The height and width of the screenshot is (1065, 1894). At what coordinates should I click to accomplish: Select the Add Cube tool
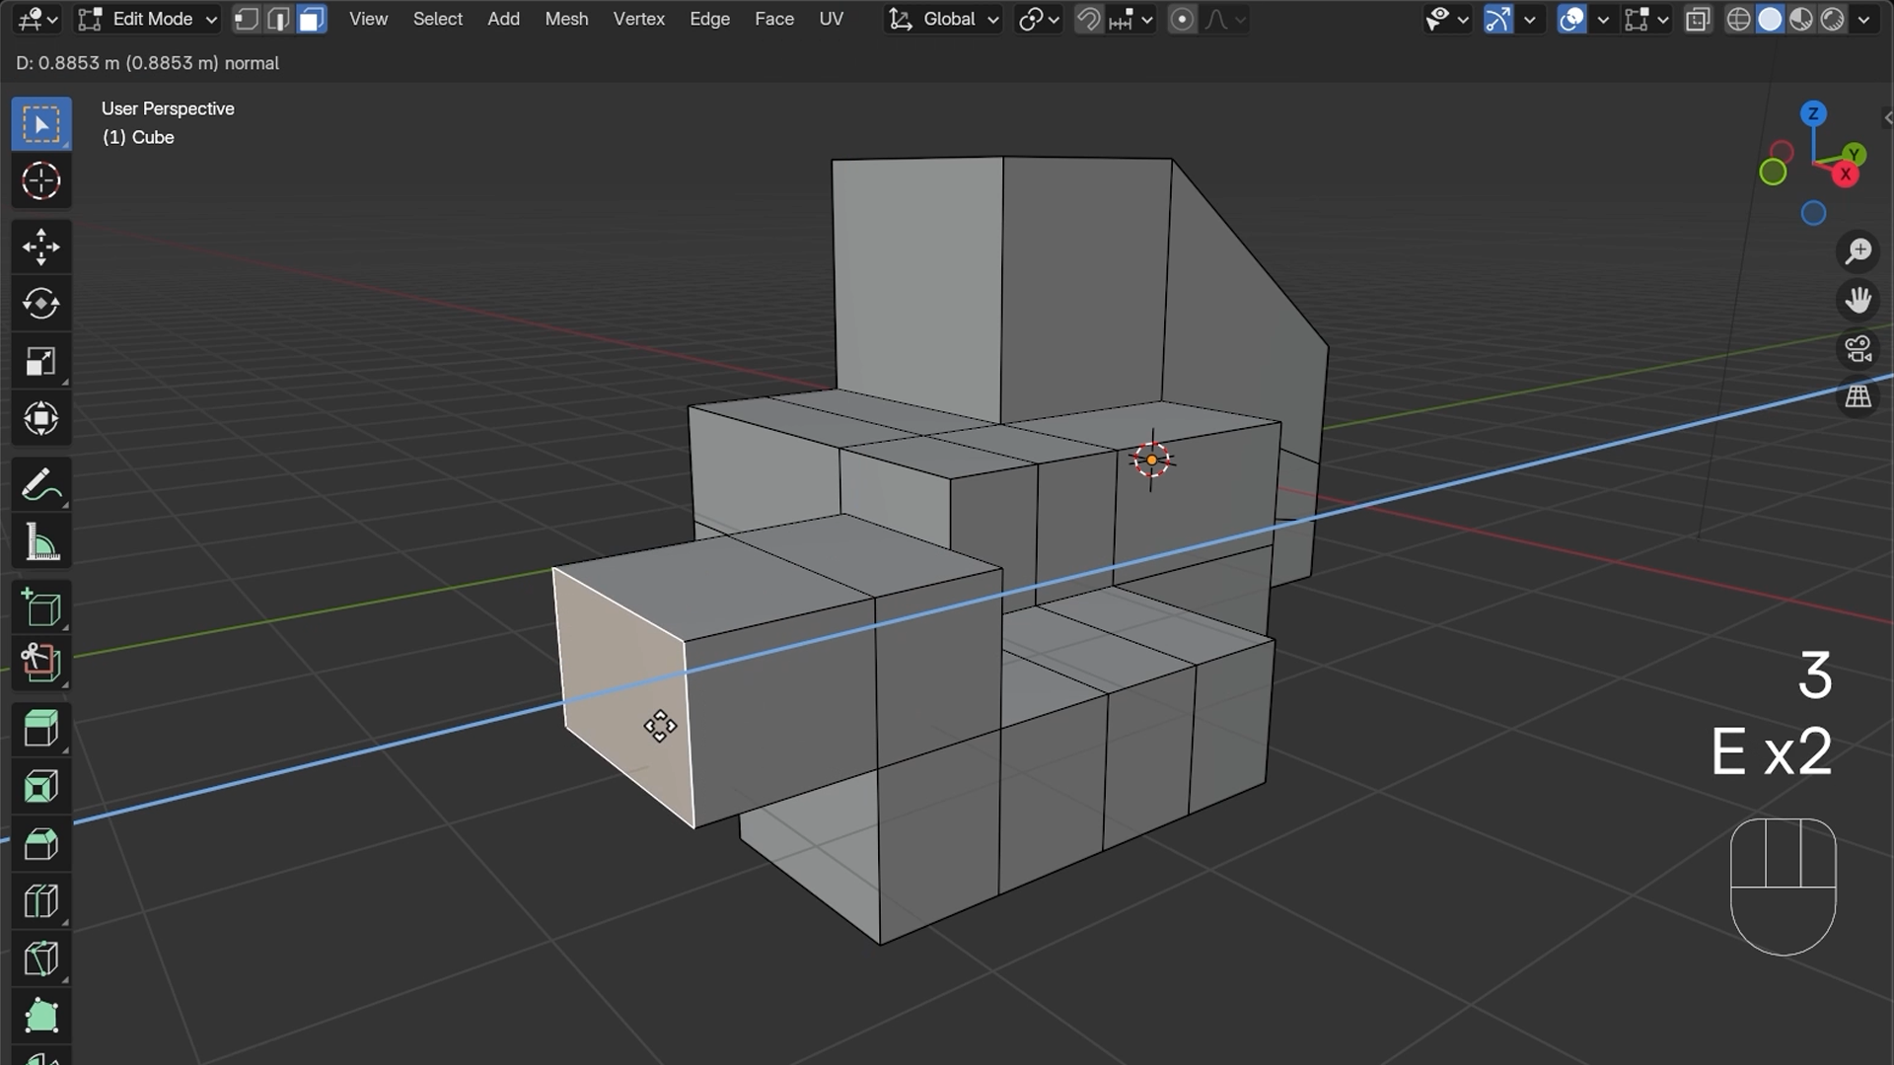coord(41,607)
